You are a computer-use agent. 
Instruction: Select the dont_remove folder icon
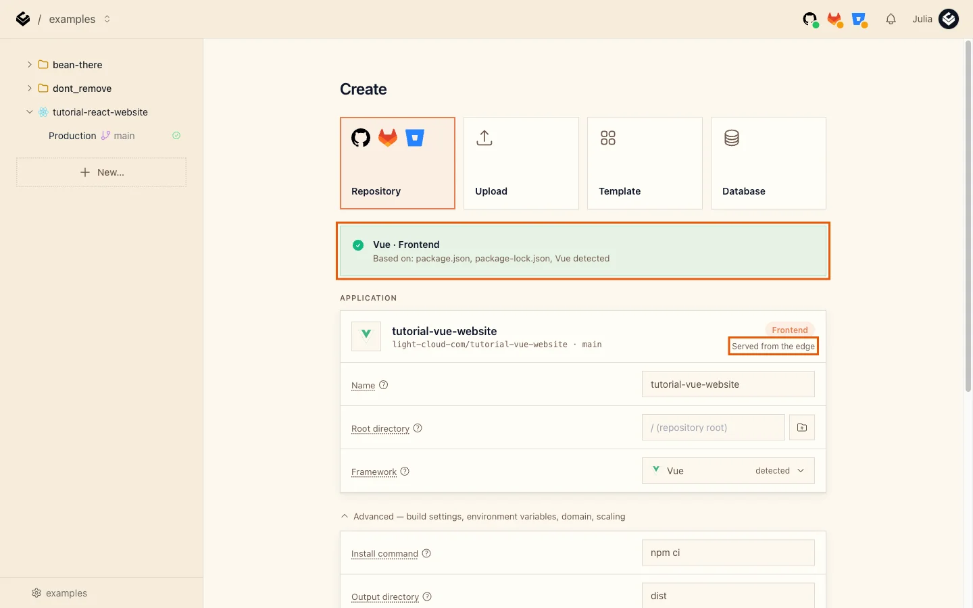pos(43,88)
